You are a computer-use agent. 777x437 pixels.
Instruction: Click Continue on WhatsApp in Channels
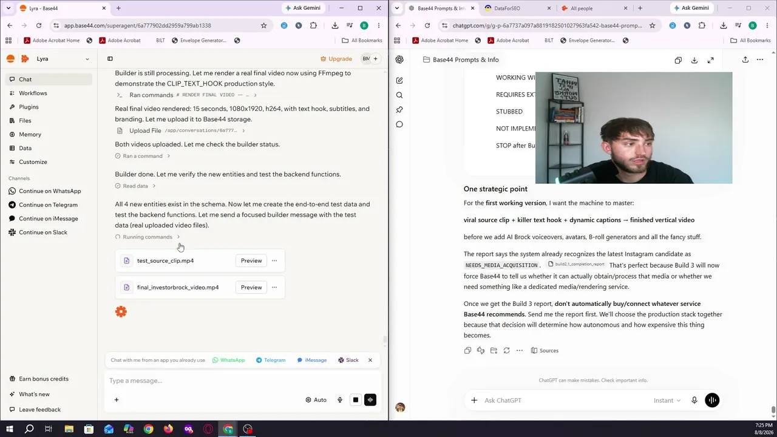point(50,191)
